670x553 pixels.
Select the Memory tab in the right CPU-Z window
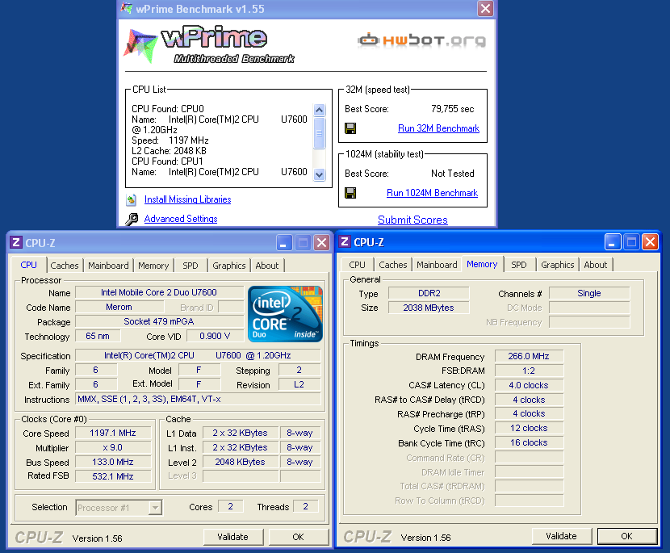tap(482, 264)
